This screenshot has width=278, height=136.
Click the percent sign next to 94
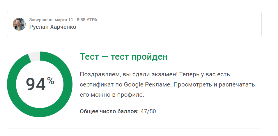(x=51, y=81)
